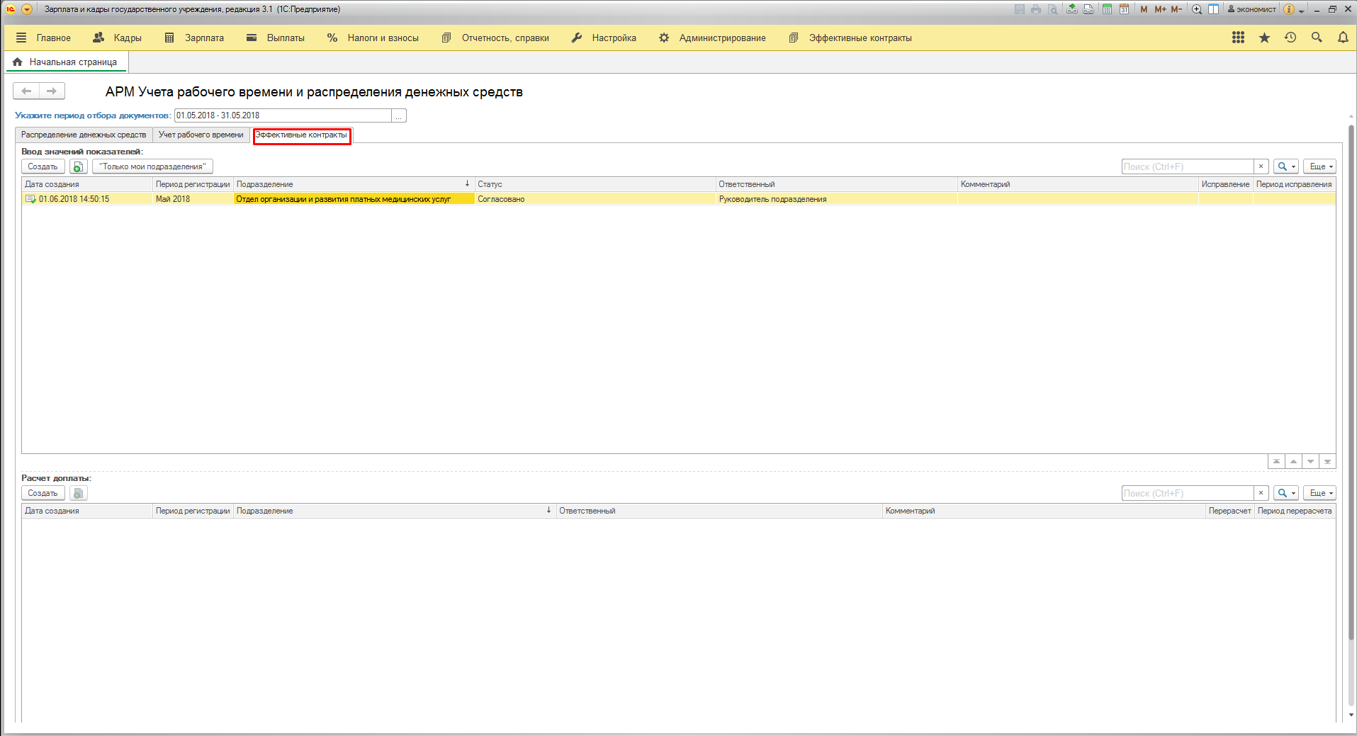
Task: Expand the upper Еще dropdown menu
Action: [x=1319, y=166]
